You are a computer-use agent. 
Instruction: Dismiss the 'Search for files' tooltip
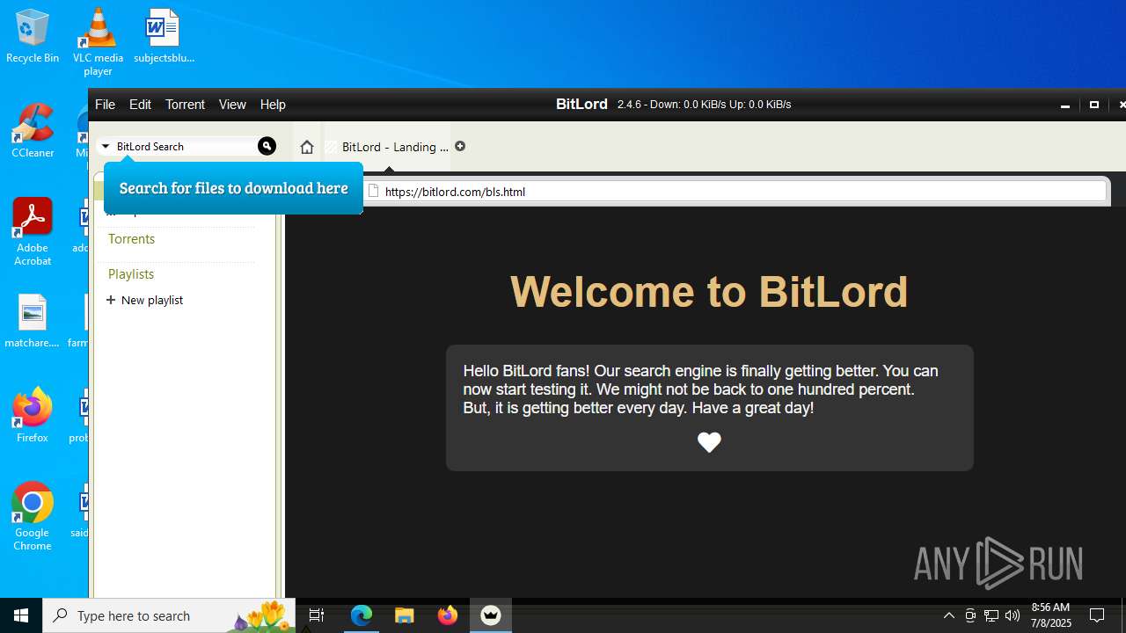point(233,188)
